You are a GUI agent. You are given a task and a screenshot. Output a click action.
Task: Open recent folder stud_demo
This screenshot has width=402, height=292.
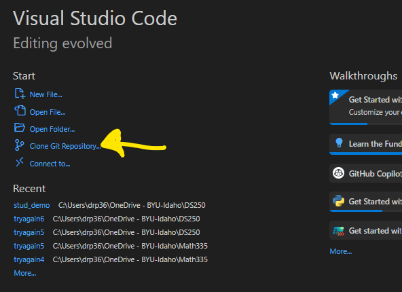click(x=32, y=205)
